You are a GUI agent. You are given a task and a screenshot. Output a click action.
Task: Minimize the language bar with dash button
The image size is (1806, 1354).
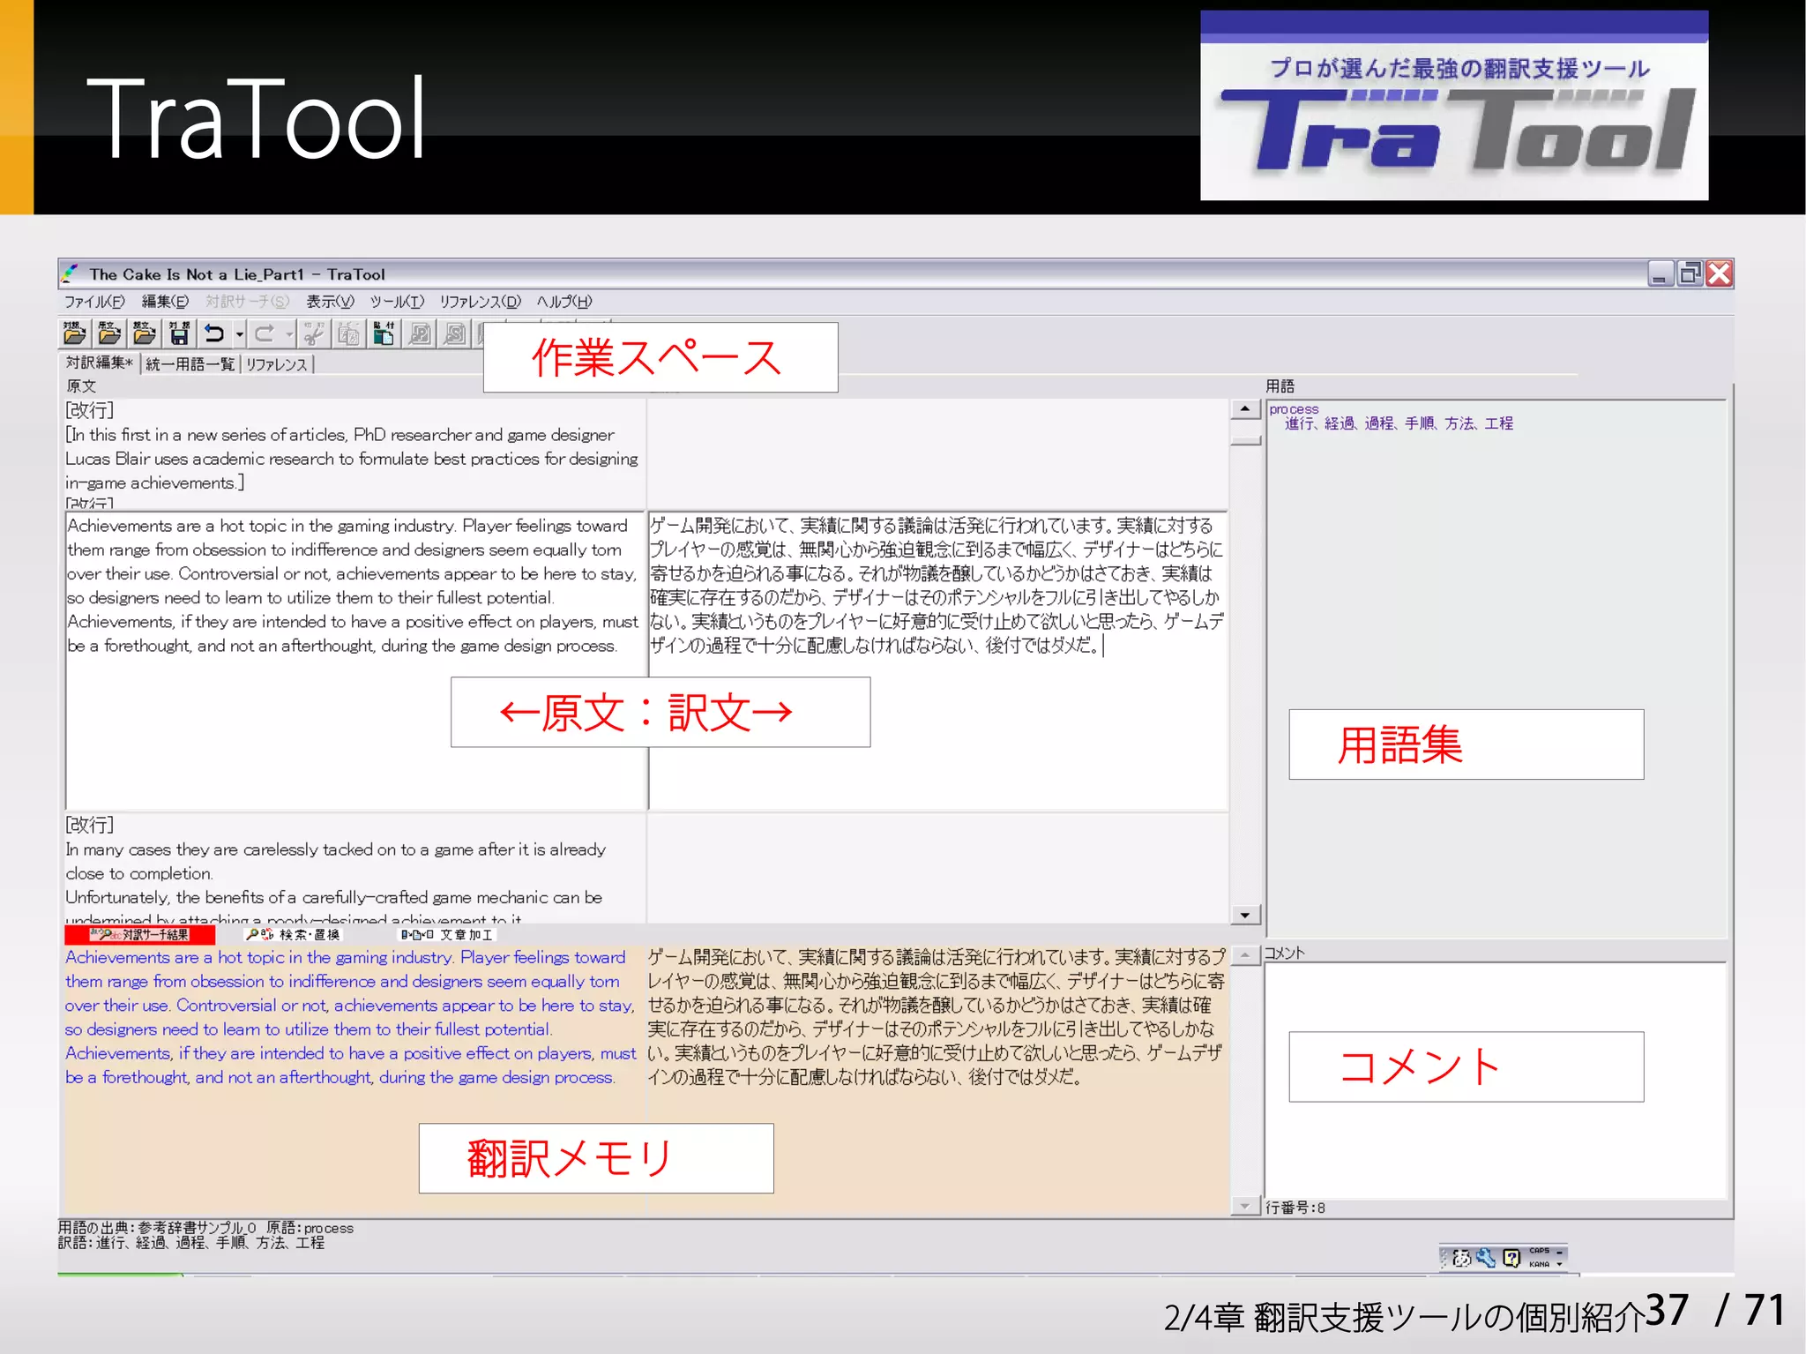coord(1560,1252)
